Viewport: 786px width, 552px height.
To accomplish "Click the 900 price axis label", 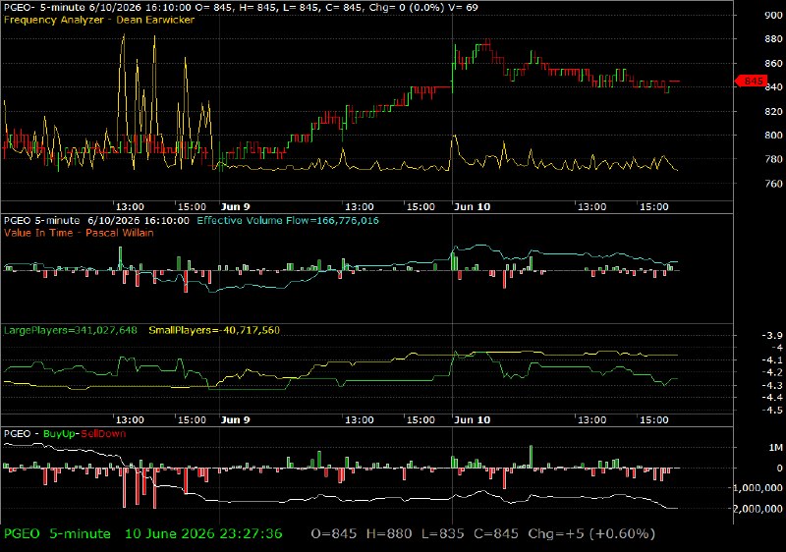I will point(773,15).
